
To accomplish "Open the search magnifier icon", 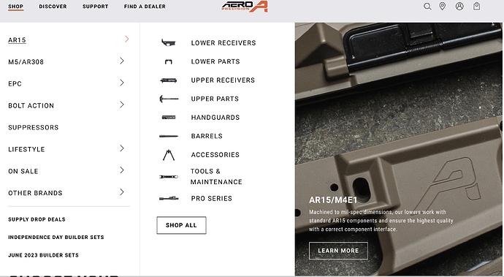I will (427, 7).
